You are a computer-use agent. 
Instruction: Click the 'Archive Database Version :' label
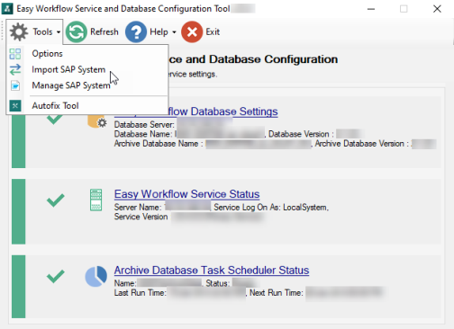(x=362, y=144)
